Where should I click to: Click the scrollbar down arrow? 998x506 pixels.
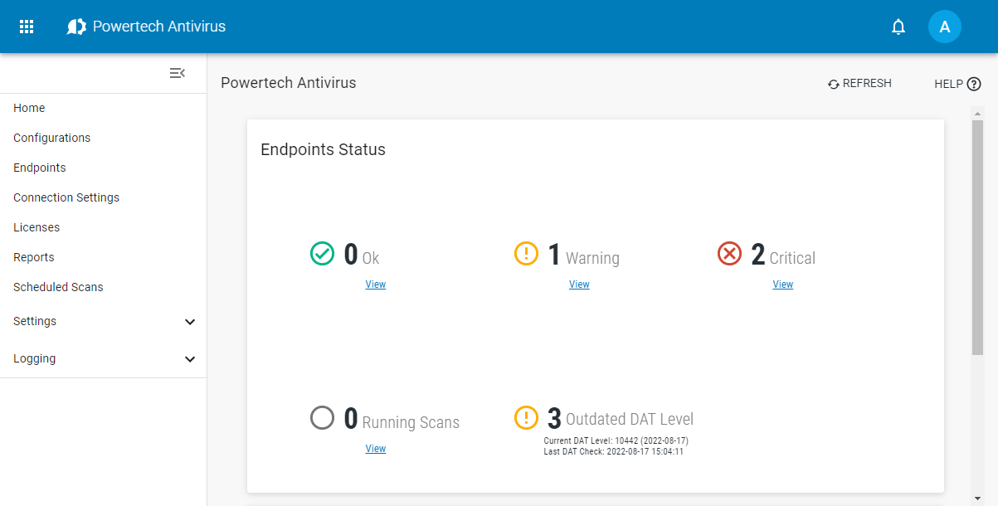click(x=978, y=499)
